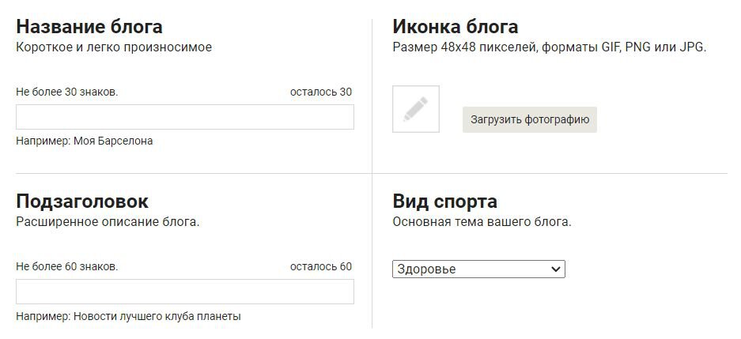Viewport: 741px width, 339px height.
Task: Click the Вид спорта heading
Action: coord(444,202)
